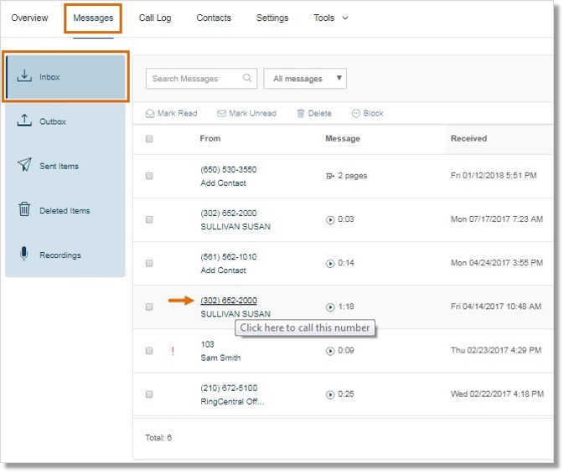Click the '2 pages' fax message text

353,176
